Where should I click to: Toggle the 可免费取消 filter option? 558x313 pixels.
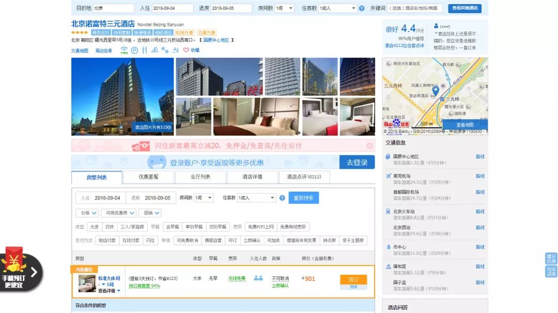[x=187, y=241]
